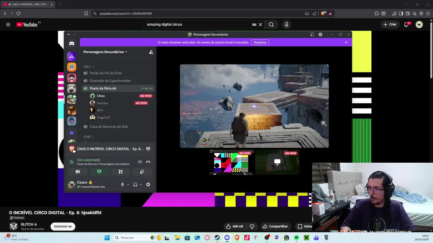Screen dimensions: 433x243
Task: Click Inscrever-se subscribe button
Action: pyautogui.click(x=63, y=226)
